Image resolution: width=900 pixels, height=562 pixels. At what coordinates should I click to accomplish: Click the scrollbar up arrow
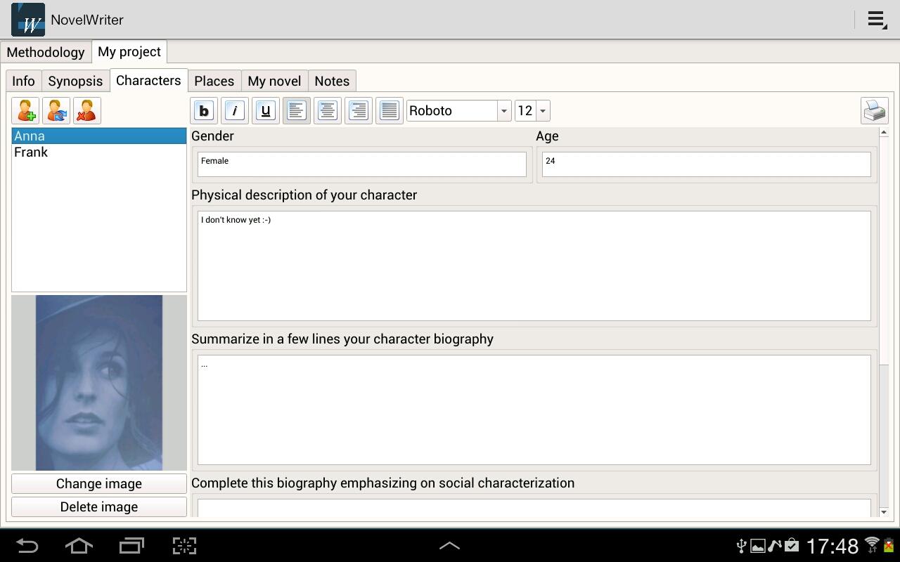point(884,132)
